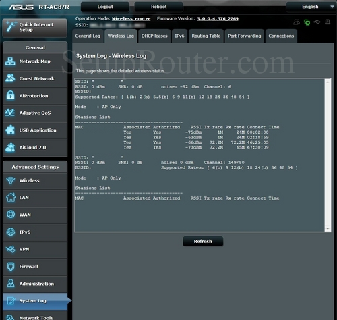Click inside the wireless log text area
Image resolution: width=337 pixels, height=320 pixels.
(200, 155)
